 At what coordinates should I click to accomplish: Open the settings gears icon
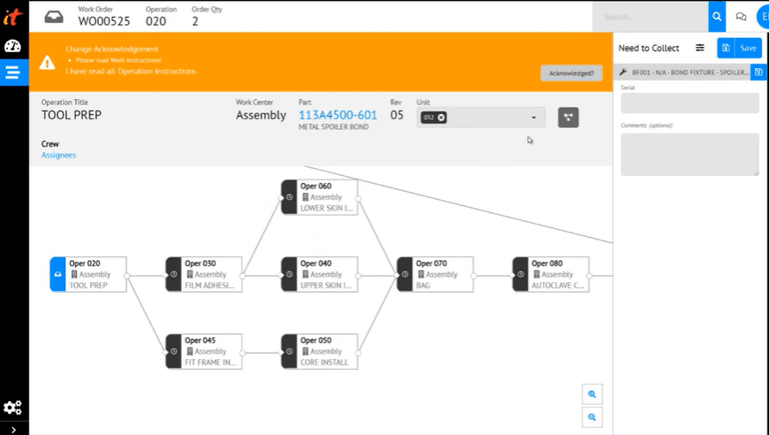click(12, 408)
